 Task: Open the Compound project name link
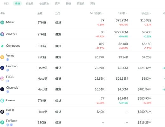(13, 46)
